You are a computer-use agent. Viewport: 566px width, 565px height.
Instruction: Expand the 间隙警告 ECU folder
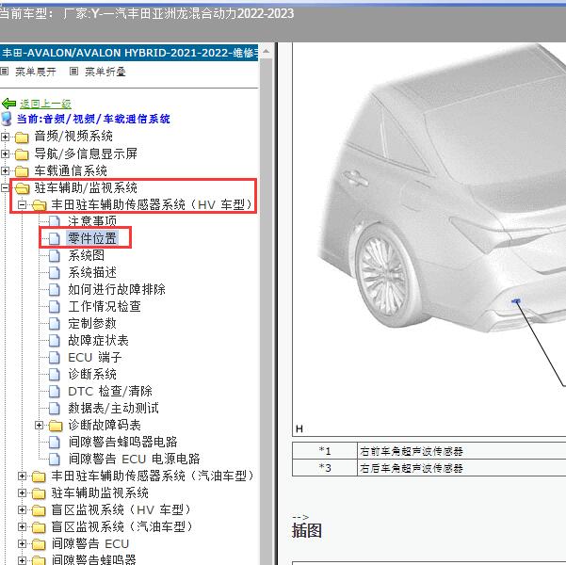tap(22, 544)
